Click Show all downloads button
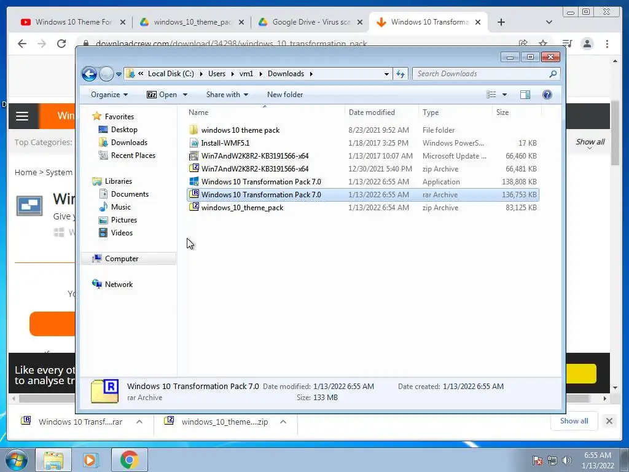The width and height of the screenshot is (629, 472). pyautogui.click(x=574, y=421)
